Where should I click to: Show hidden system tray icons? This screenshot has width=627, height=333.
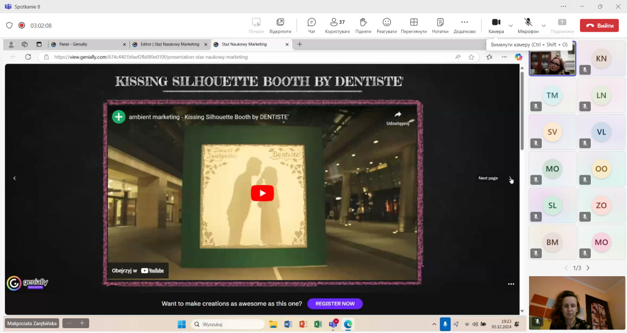(x=434, y=324)
